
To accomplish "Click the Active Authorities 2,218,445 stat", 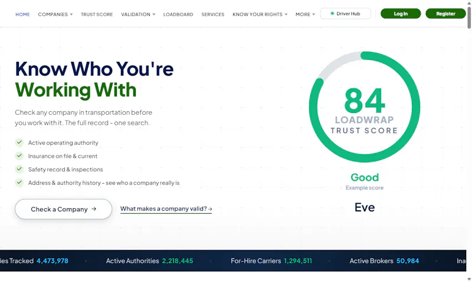I will pos(149,261).
